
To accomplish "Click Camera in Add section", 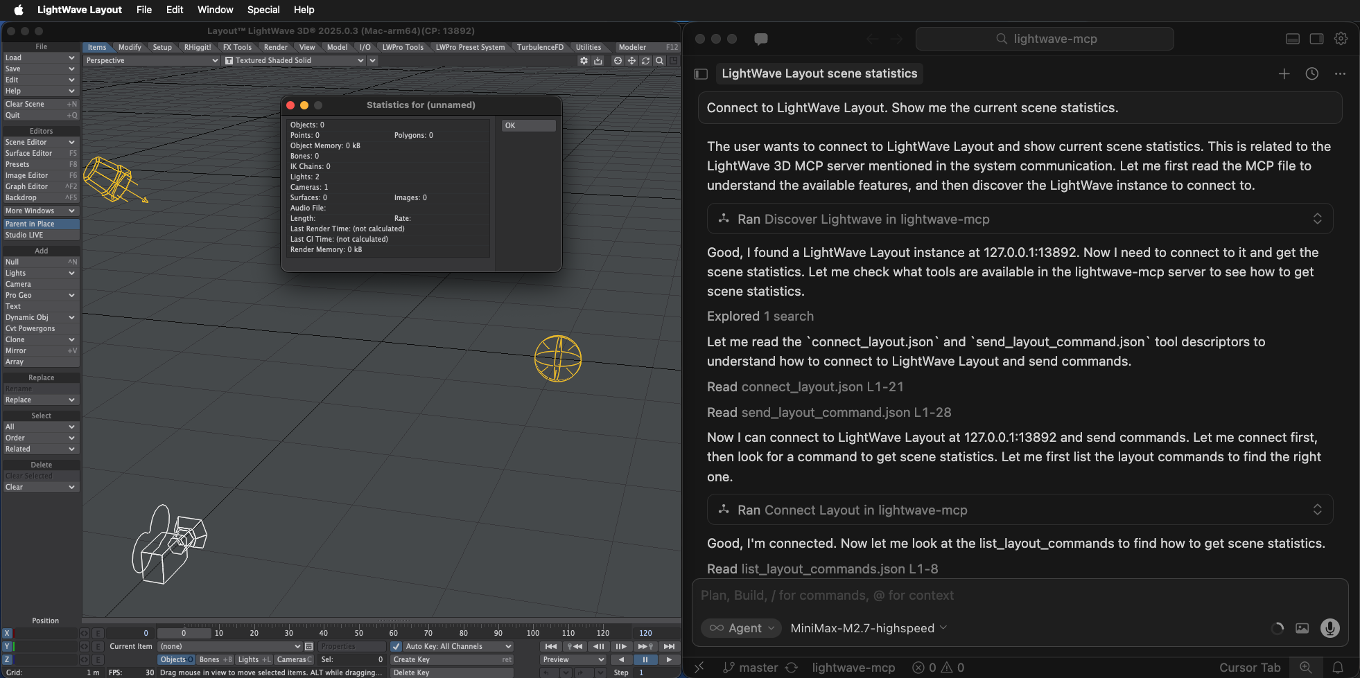I will click(41, 284).
